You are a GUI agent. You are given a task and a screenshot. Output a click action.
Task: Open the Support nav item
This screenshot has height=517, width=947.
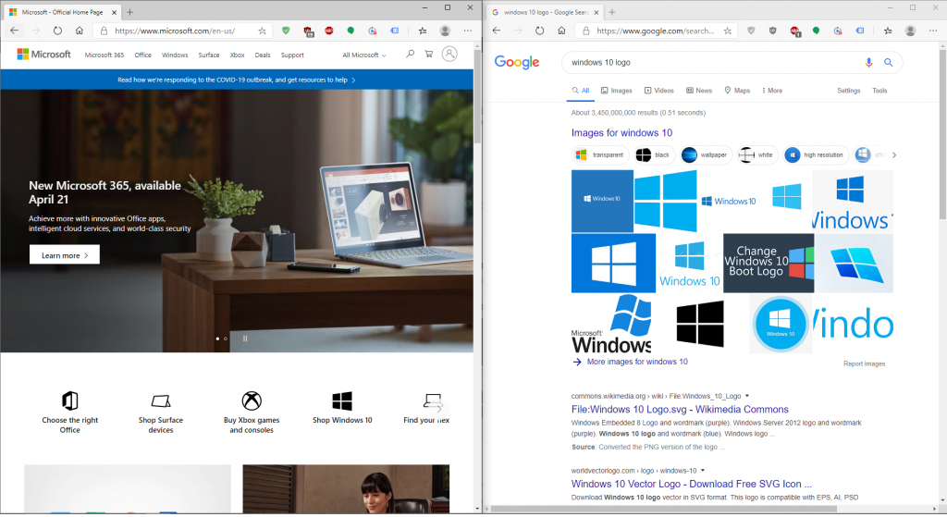(292, 55)
